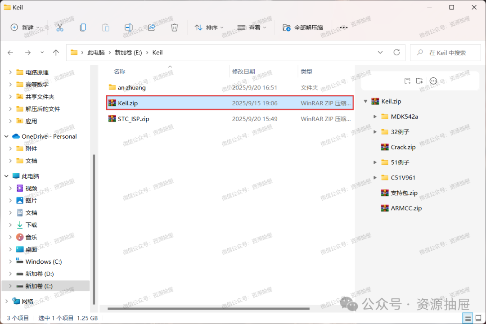
Task: Expand MDK542a folder in preview tree
Action: [375, 117]
